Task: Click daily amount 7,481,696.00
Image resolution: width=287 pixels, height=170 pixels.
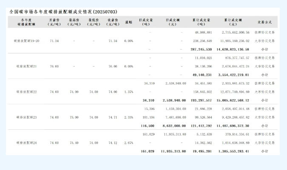Action: [176, 117]
